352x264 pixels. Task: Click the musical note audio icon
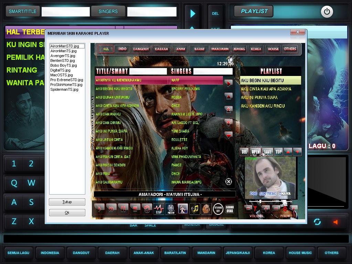pyautogui.click(x=195, y=209)
